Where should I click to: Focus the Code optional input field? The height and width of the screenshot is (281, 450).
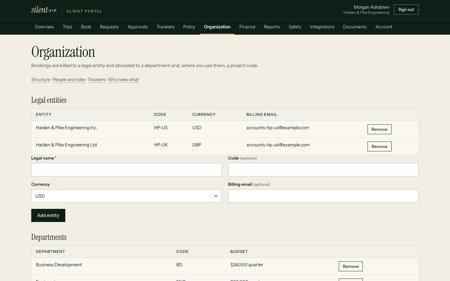coord(323,170)
